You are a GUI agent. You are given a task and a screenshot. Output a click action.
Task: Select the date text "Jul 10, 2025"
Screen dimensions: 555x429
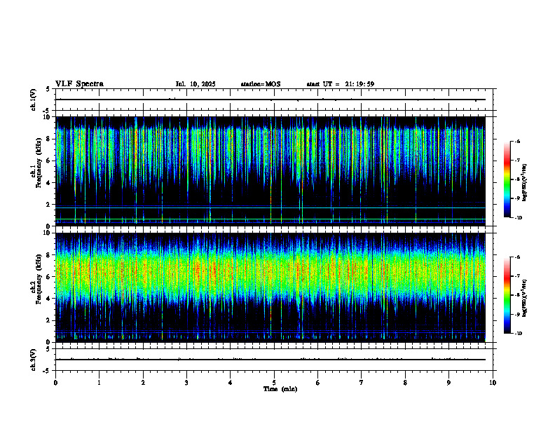196,84
